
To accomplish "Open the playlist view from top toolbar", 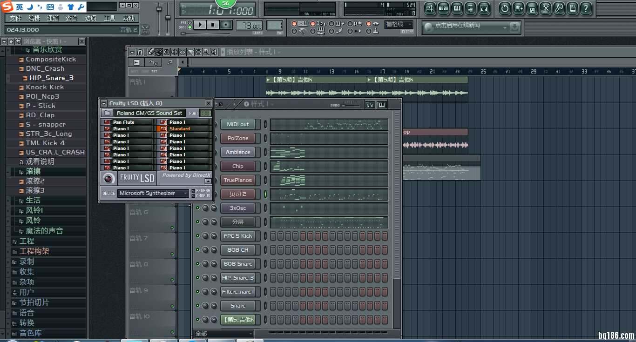I will tap(430, 8).
